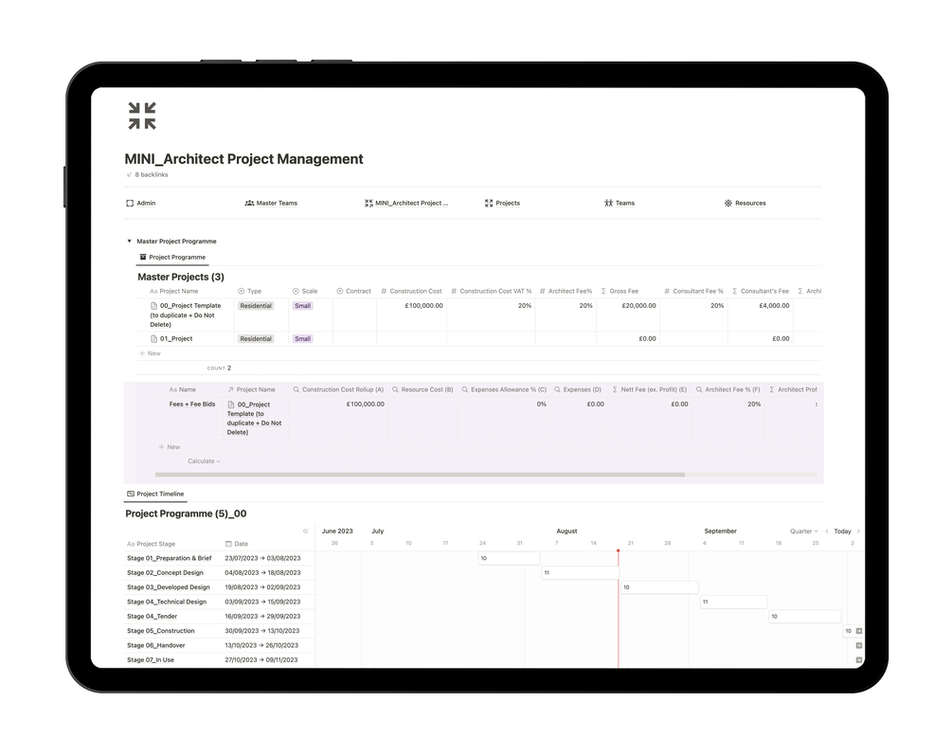The image size is (952, 756).
Task: Click Expenses Allowance % (C) column header
Action: 504,389
